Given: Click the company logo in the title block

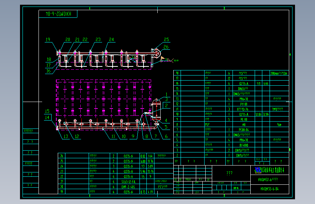Looking at the screenshot, I should tap(258, 170).
